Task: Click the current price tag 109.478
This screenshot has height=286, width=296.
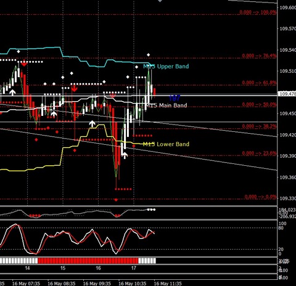Action: click(287, 94)
